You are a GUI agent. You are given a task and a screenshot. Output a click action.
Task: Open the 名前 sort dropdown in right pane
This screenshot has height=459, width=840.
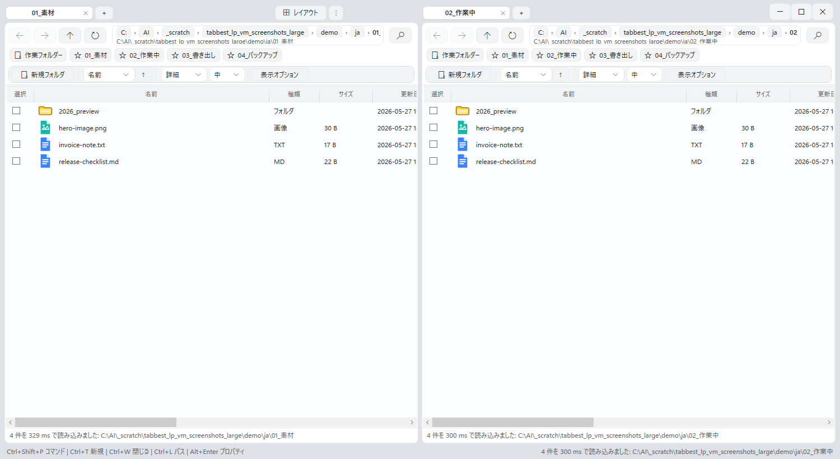526,74
